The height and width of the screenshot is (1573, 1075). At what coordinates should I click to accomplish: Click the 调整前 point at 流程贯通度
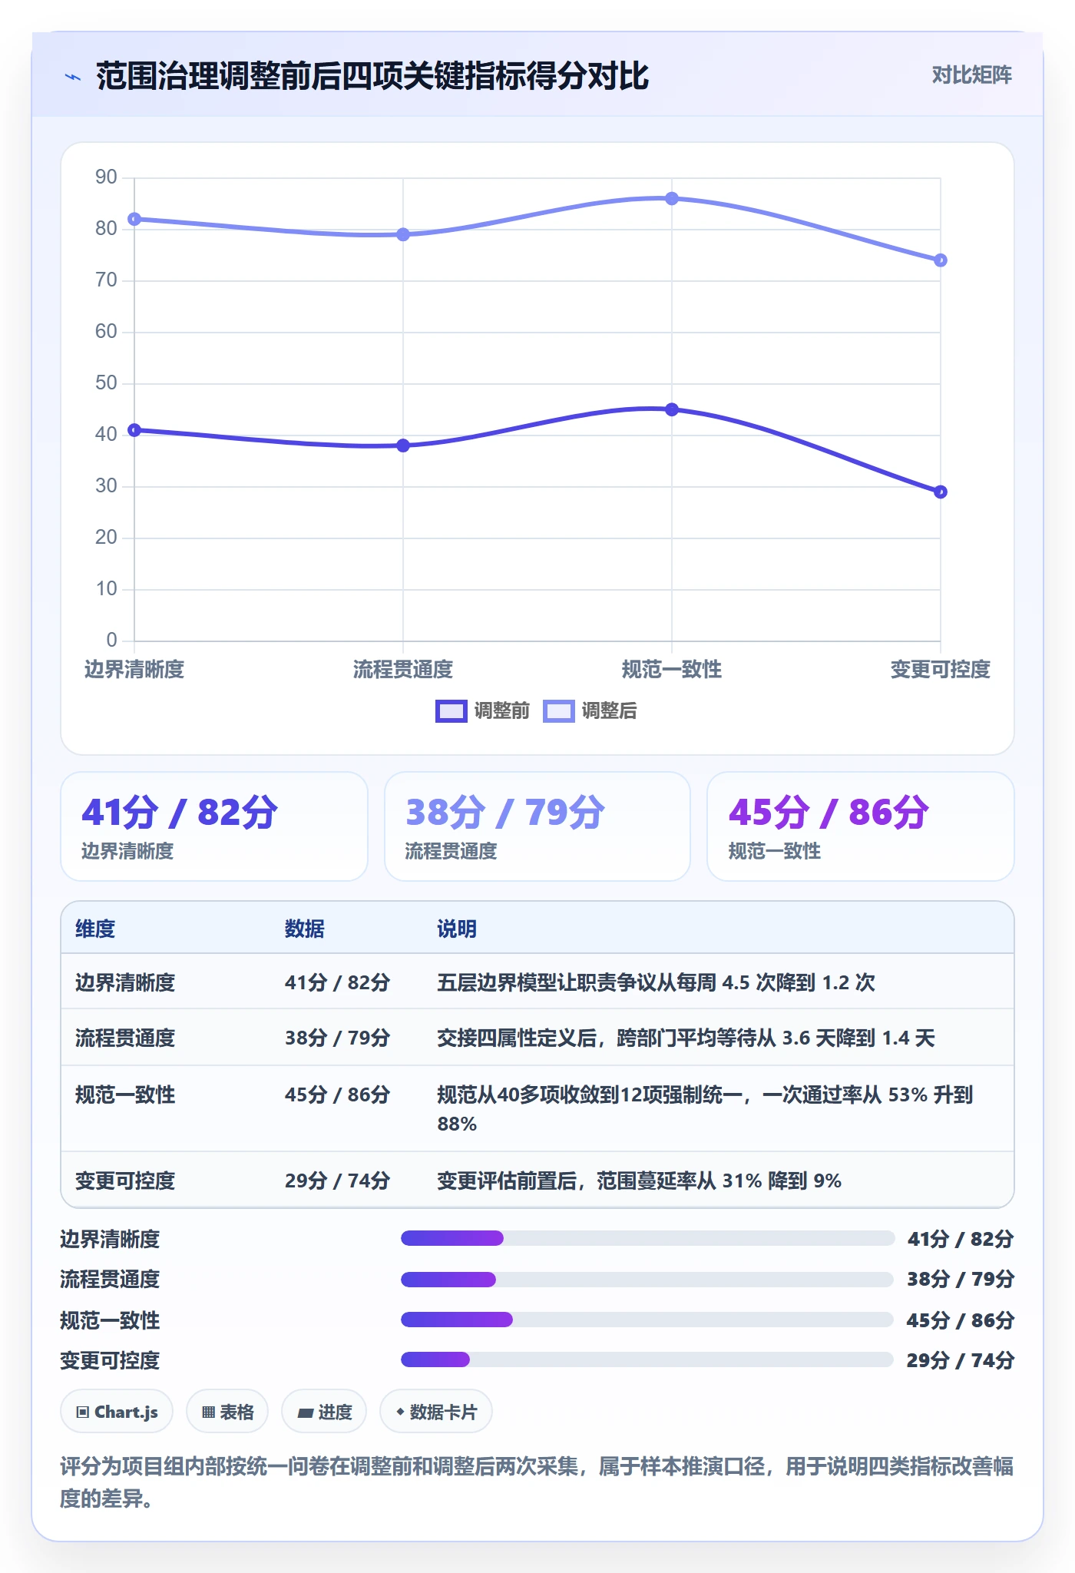pyautogui.click(x=403, y=445)
